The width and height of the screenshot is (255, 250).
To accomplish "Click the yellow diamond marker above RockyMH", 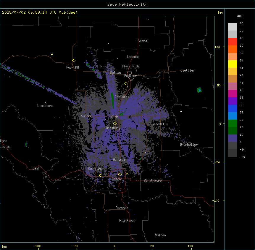I will point(74,61).
